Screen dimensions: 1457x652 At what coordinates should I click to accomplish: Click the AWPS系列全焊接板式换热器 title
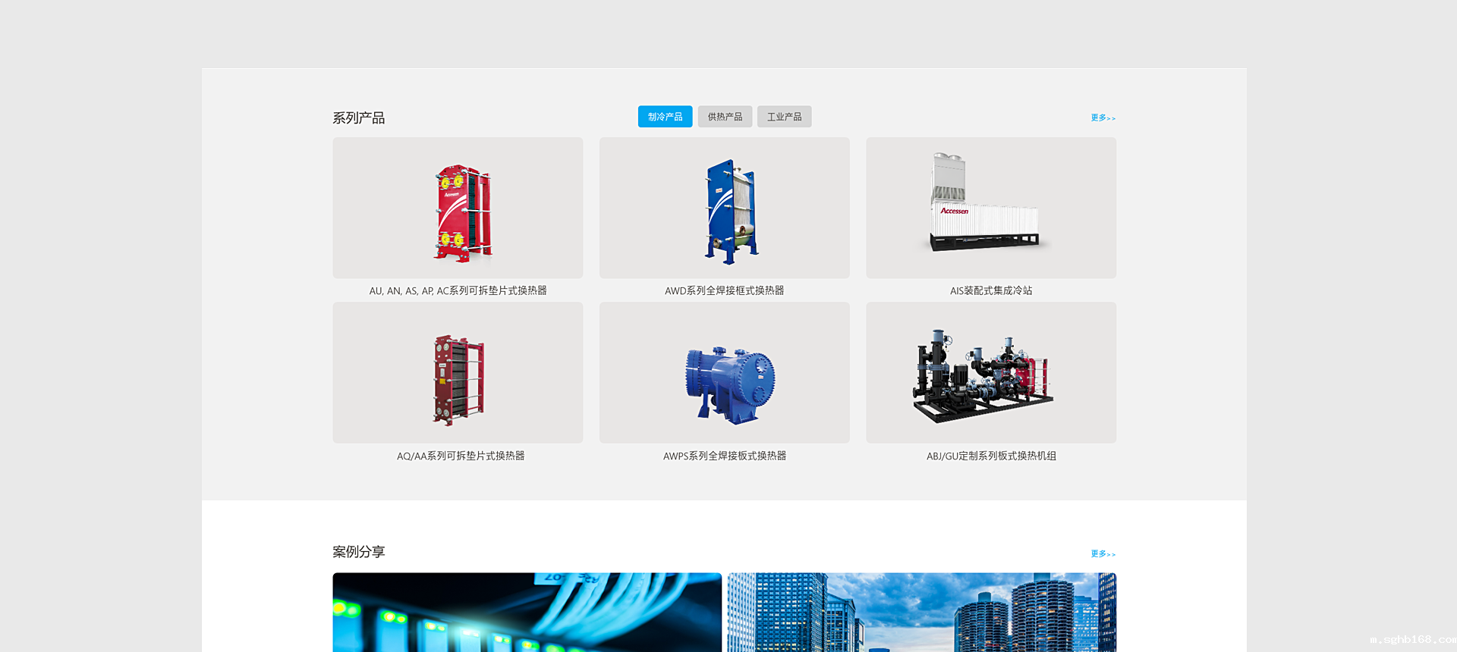(x=724, y=456)
